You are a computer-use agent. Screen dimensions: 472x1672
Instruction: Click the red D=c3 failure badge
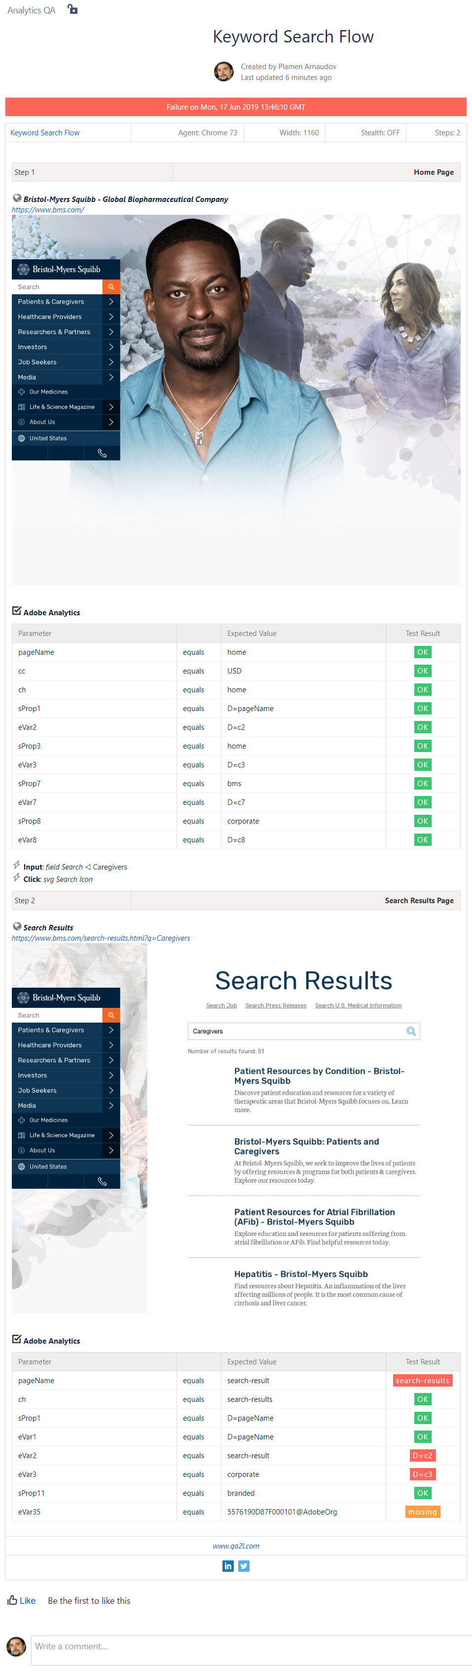[423, 1474]
